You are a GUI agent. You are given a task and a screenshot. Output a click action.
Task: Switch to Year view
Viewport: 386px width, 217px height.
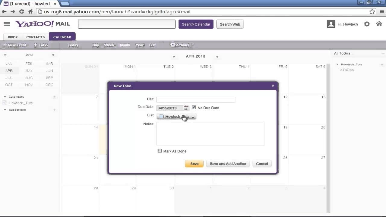(x=140, y=45)
